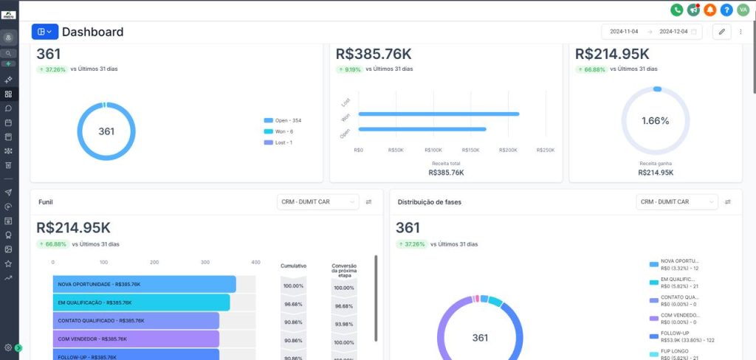
Task: Open the calendar icon in sidebar
Action: click(8, 123)
